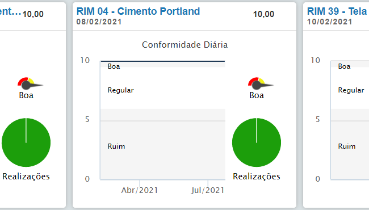369x210 pixels.
Task: Click the 10,00 score in the leftmost card
Action: point(33,14)
